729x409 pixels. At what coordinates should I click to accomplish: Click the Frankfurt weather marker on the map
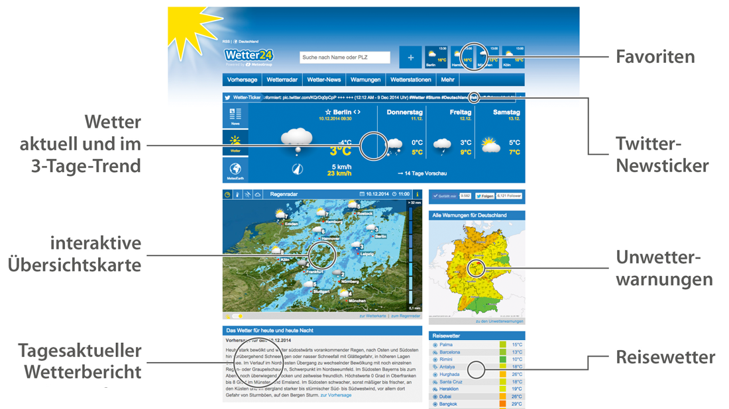point(311,267)
